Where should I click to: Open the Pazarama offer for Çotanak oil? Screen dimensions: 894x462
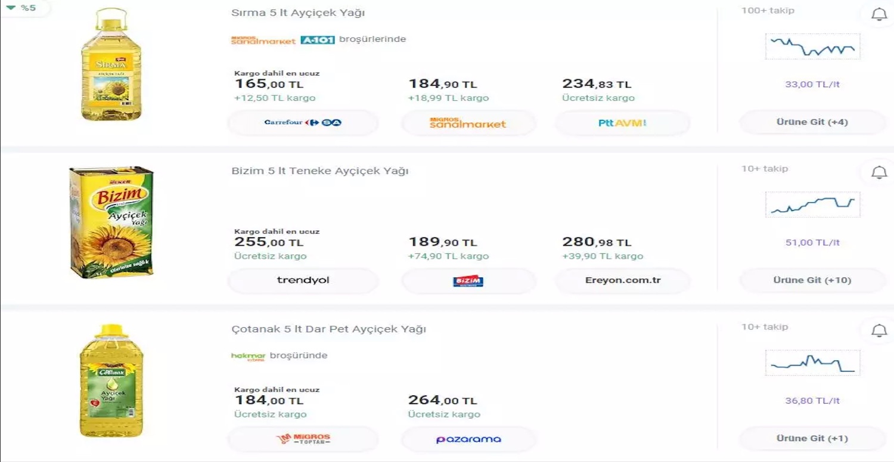click(468, 439)
